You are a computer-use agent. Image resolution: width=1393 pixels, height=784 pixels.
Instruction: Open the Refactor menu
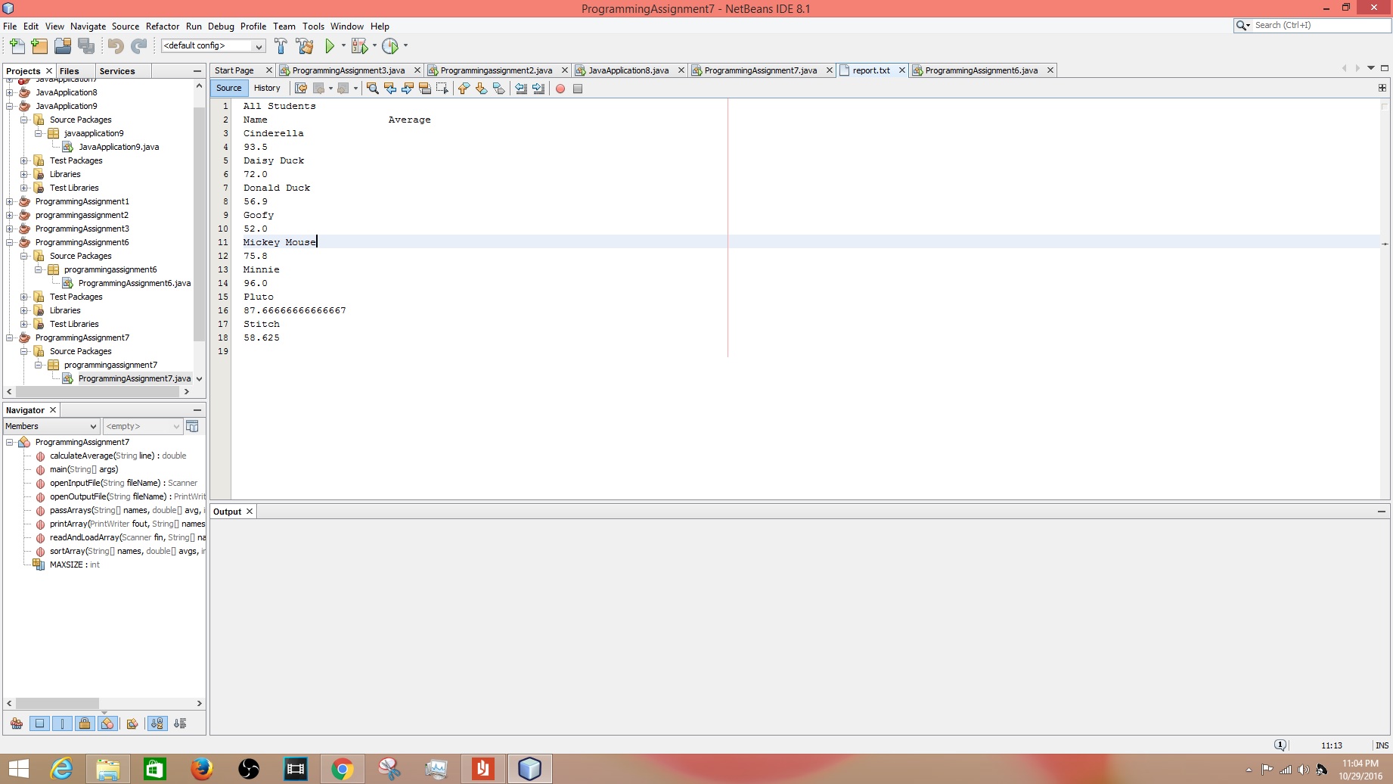click(x=163, y=26)
